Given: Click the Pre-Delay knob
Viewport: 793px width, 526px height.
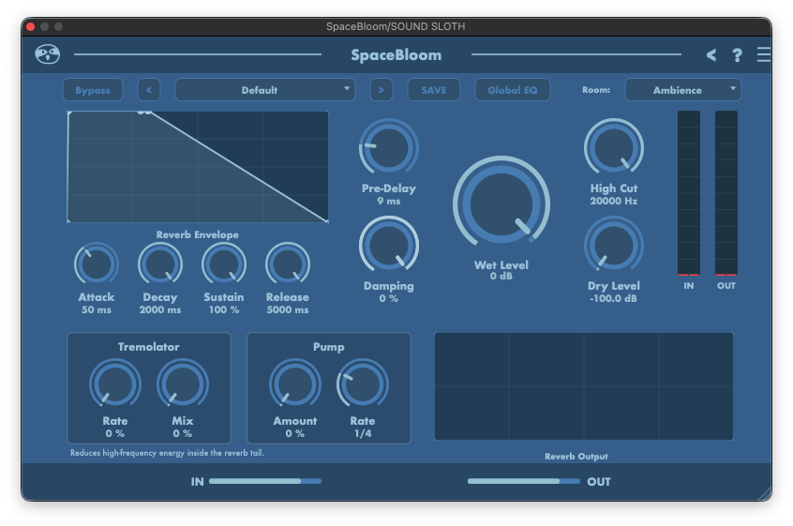Looking at the screenshot, I should (x=388, y=147).
